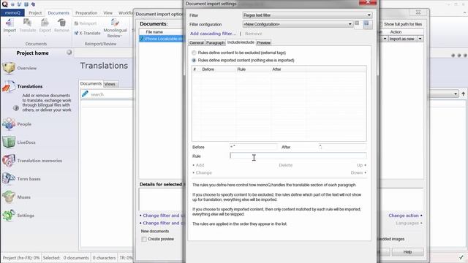Viewport: 468px width, 263px height.
Task: Open the LiveDocs section icon
Action: (x=9, y=142)
